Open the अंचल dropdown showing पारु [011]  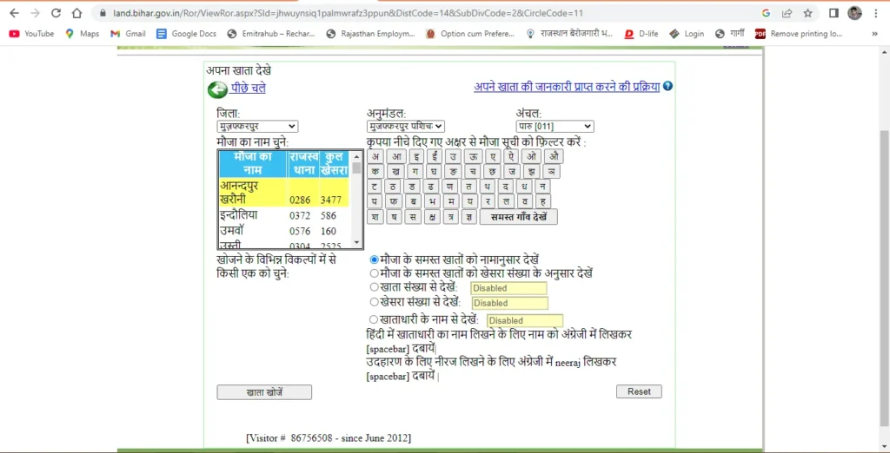pyautogui.click(x=555, y=127)
